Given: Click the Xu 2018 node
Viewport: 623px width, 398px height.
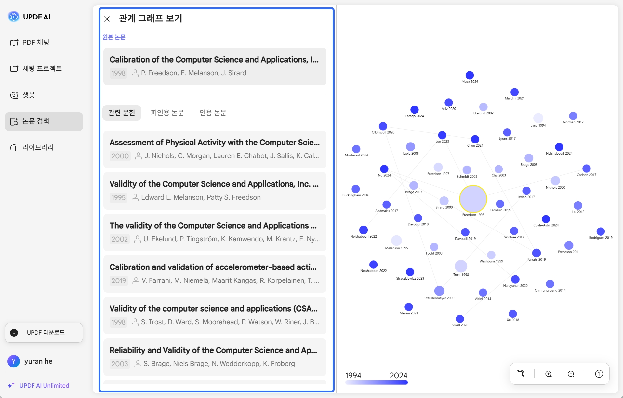Looking at the screenshot, I should pos(513,314).
